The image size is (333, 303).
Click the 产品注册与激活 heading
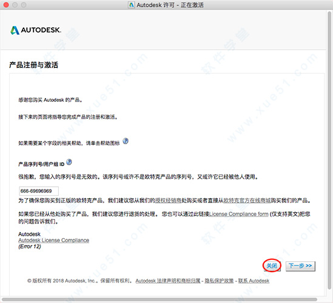[x=33, y=65]
